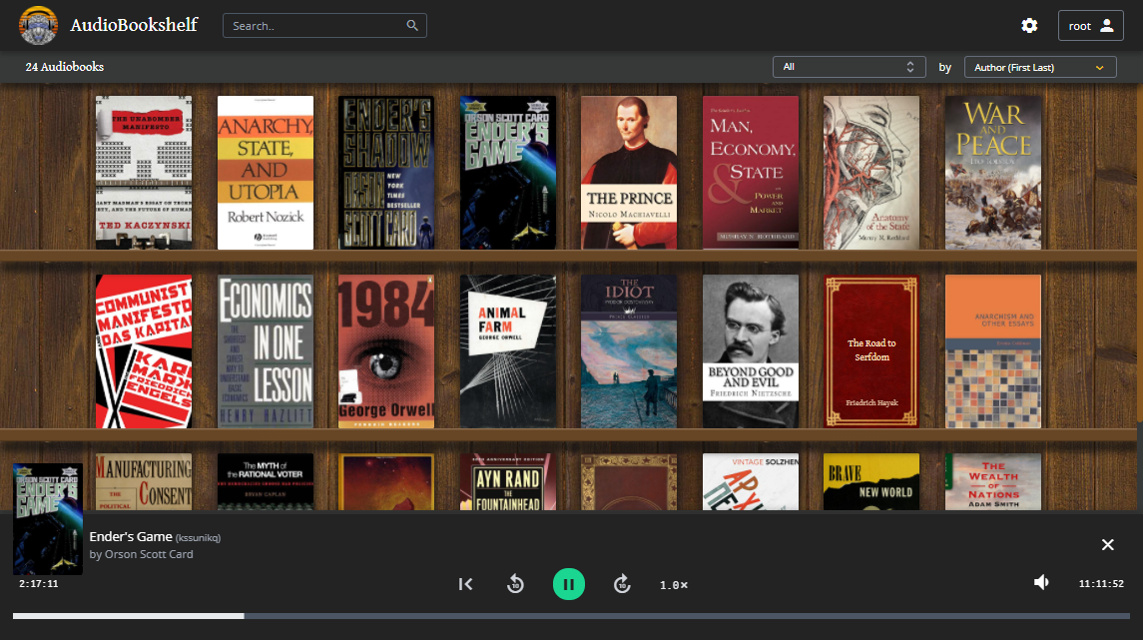Seek within the playback progress bar
1143x640 pixels.
[571, 616]
